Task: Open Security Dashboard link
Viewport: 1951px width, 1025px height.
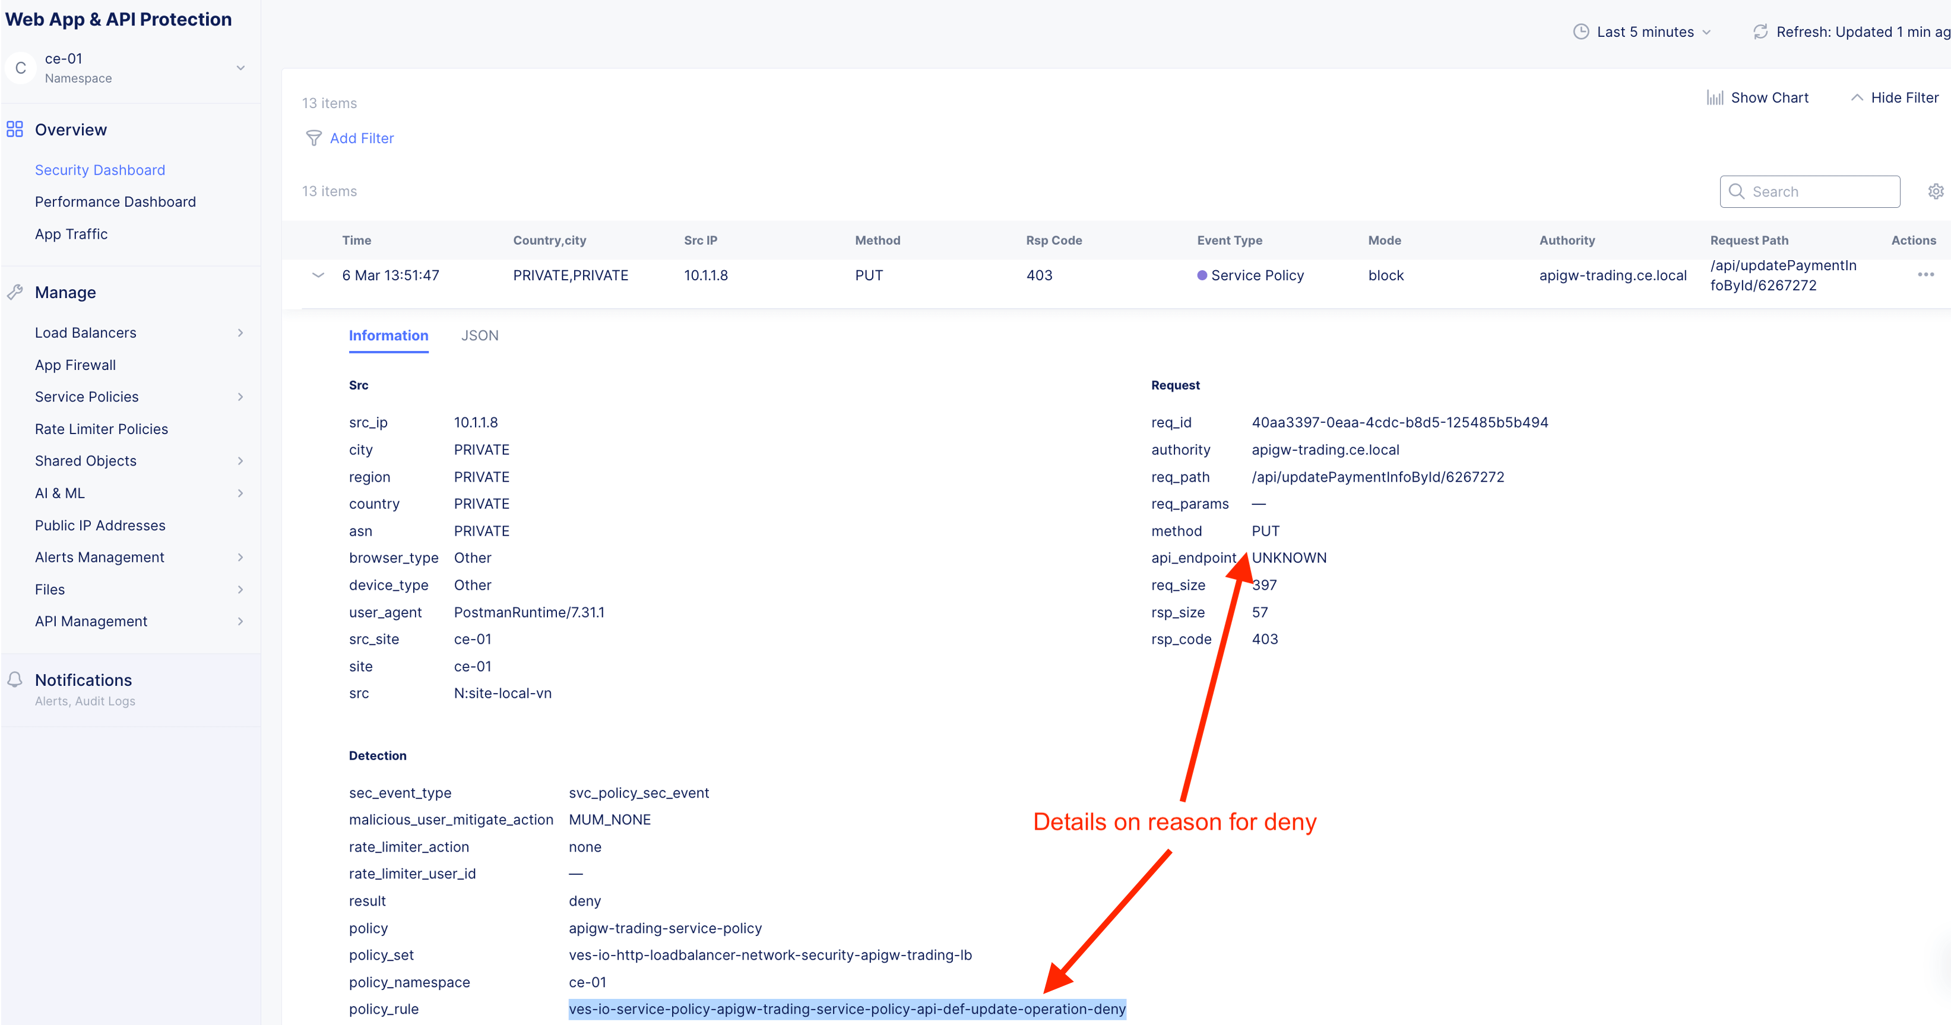Action: [100, 170]
